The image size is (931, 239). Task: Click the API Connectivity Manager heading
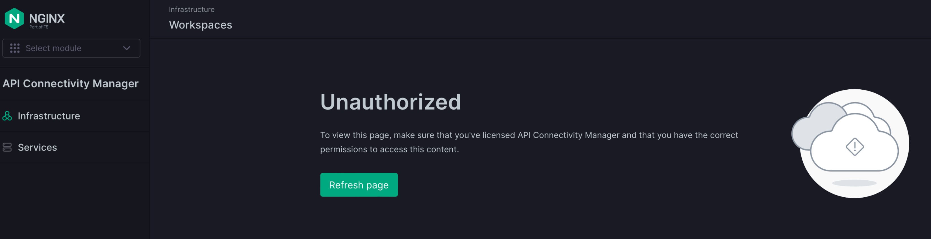[70, 83]
